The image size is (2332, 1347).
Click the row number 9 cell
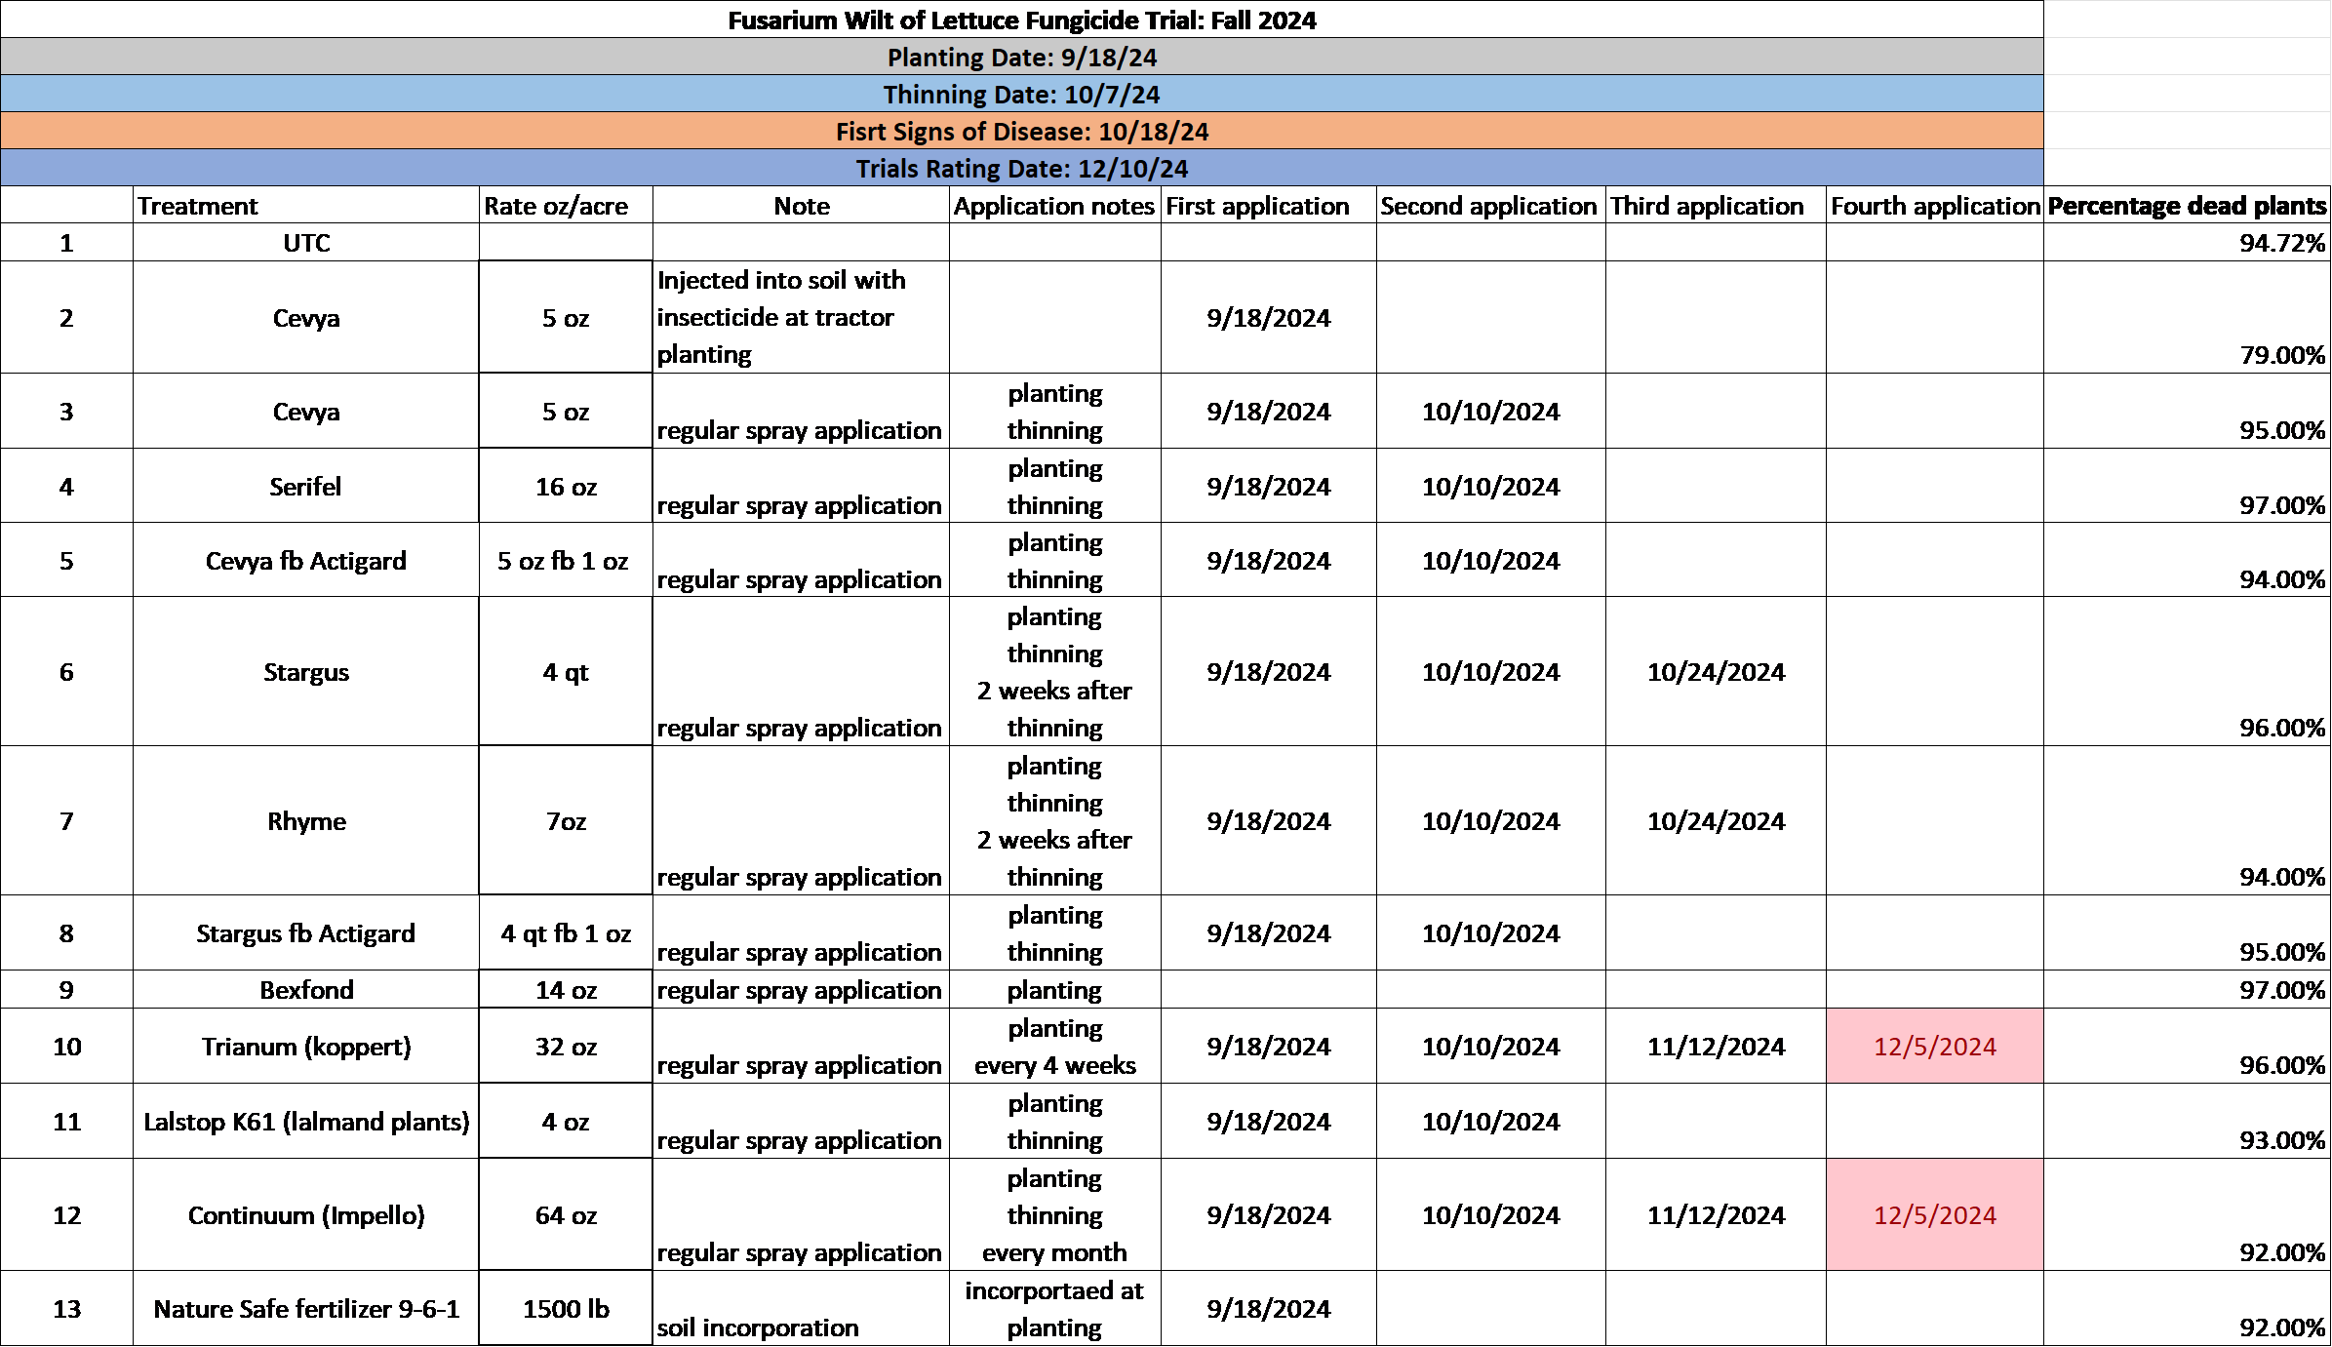(66, 989)
